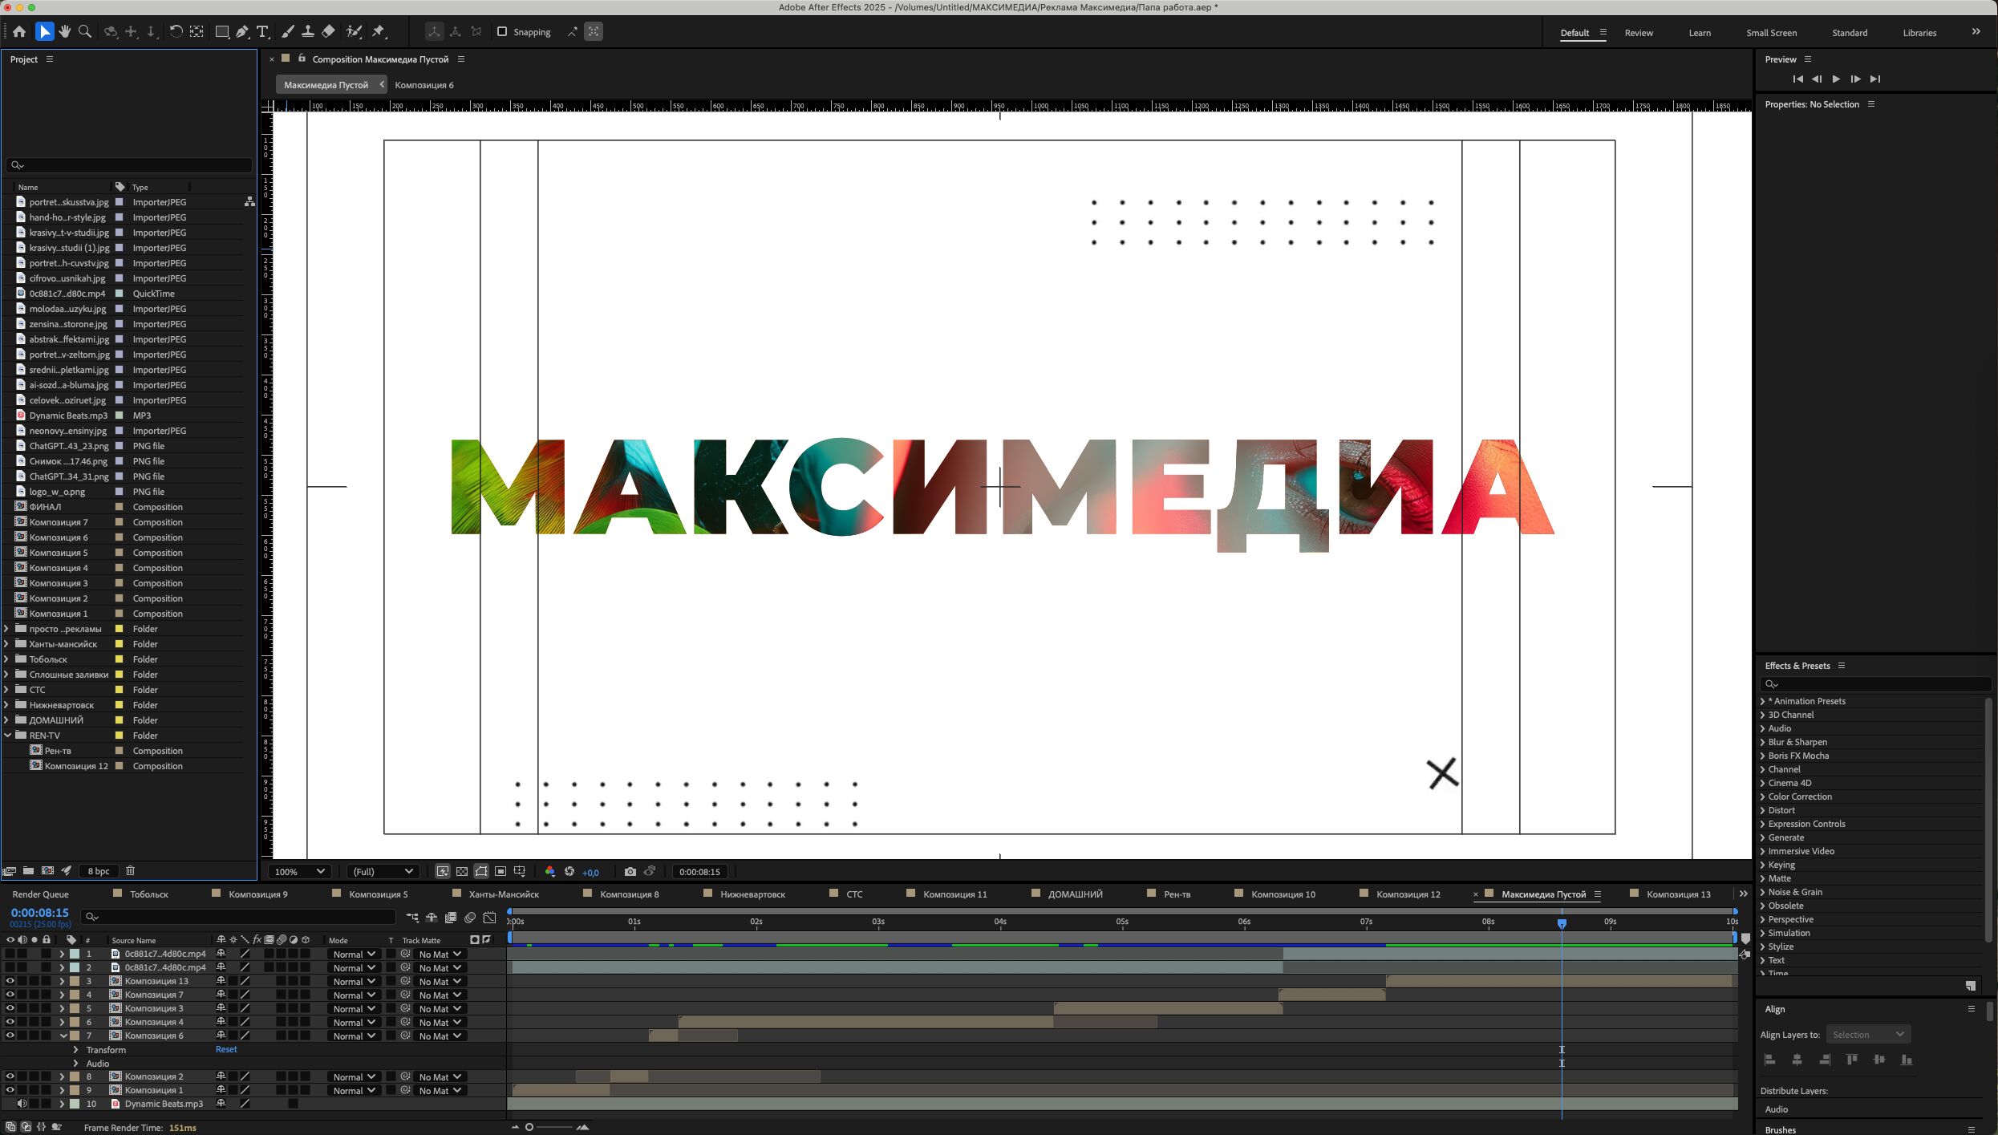The image size is (1998, 1135).
Task: Select the Rotation tool
Action: pos(176,32)
